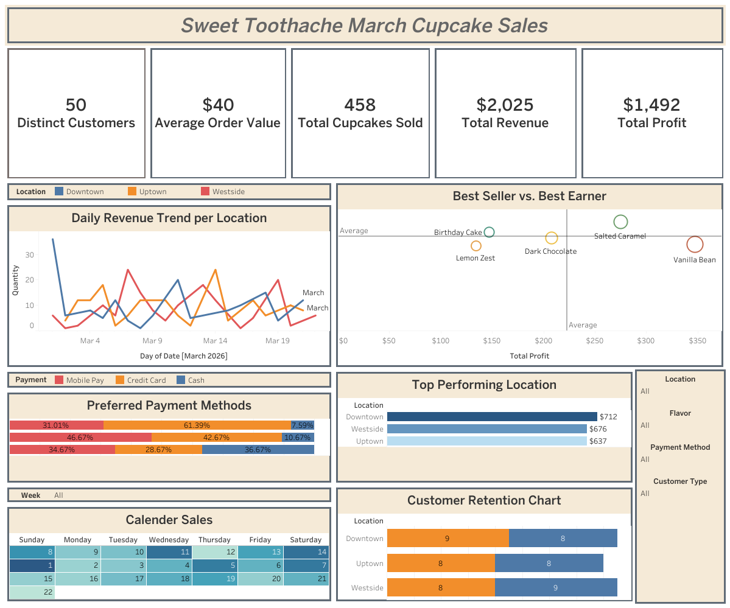Screen dimensions: 730x608
Task: Select the blue Cash legend swatch
Action: point(181,380)
